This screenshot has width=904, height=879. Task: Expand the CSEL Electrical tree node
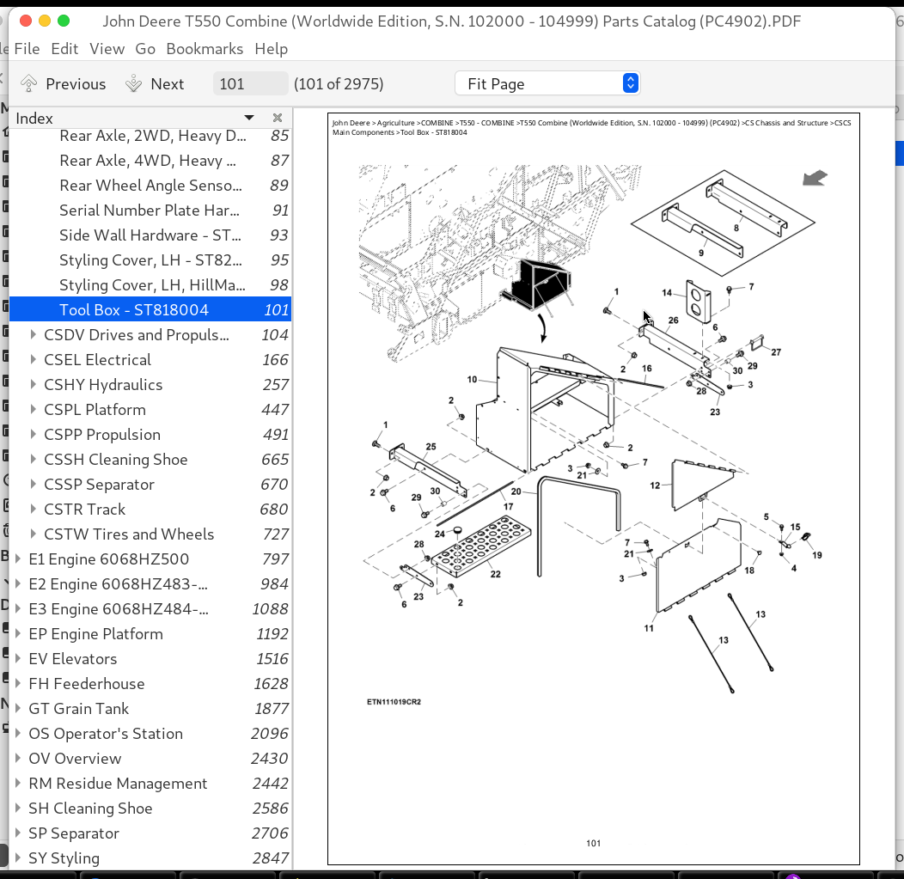34,360
